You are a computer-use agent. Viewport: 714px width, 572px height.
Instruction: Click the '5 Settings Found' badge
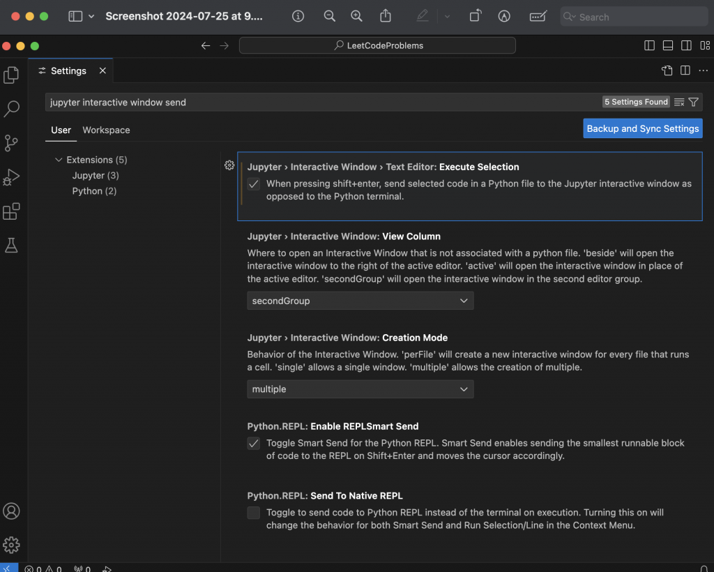point(636,102)
